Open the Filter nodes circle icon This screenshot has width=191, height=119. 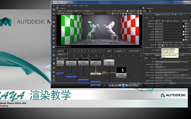point(54,30)
